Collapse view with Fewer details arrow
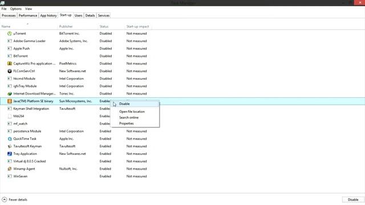 pyautogui.click(x=5, y=199)
